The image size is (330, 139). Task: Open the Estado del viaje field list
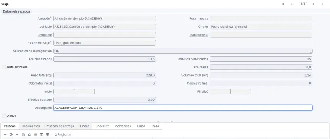[x=105, y=43]
